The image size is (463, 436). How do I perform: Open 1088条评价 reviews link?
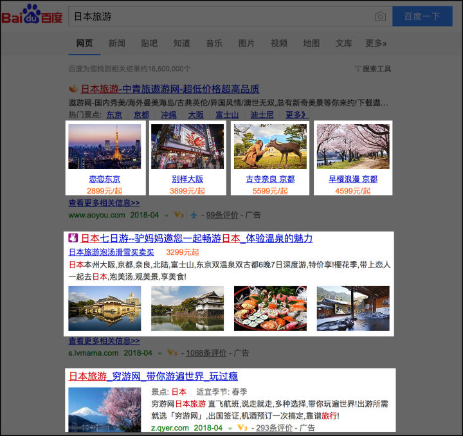tap(206, 353)
